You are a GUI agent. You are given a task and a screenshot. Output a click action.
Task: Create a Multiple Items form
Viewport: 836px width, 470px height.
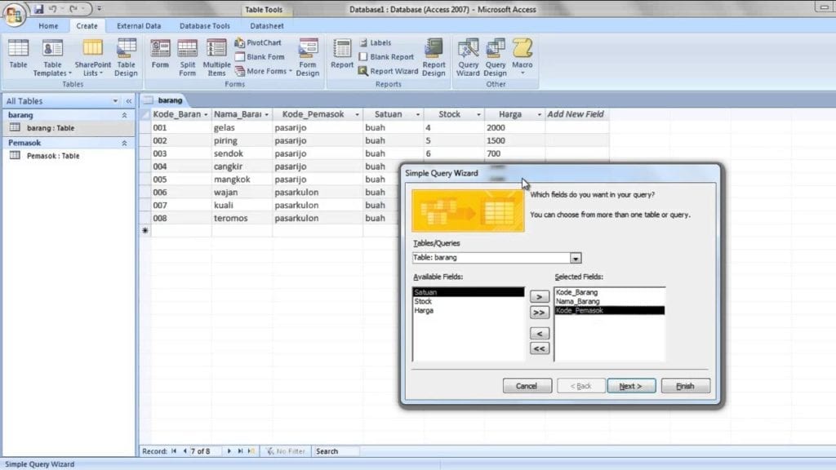pos(216,58)
